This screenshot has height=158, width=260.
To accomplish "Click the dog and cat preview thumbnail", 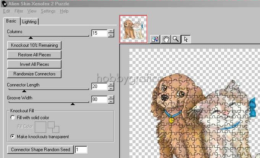I will click(133, 29).
